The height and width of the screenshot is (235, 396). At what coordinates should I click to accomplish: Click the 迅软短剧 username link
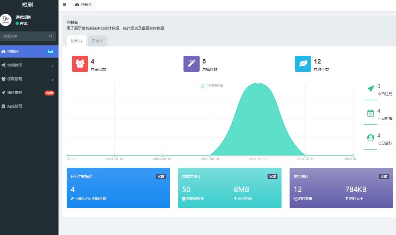point(23,17)
